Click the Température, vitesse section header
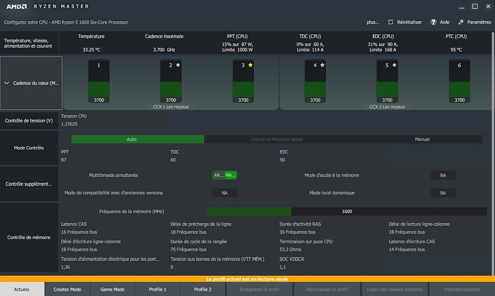Image resolution: width=495 pixels, height=296 pixels. click(x=29, y=43)
